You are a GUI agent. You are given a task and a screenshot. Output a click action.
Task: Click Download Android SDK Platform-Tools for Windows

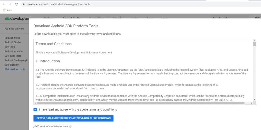tap(73, 118)
